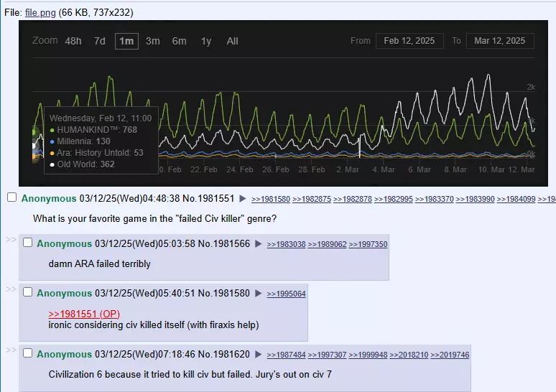Follow backlink >>1997307
Viewport: 556px width, 392px height.
point(327,355)
